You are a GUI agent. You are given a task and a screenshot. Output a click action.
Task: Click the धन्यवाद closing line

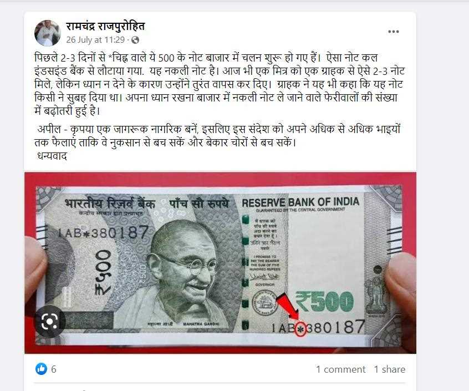[52, 156]
